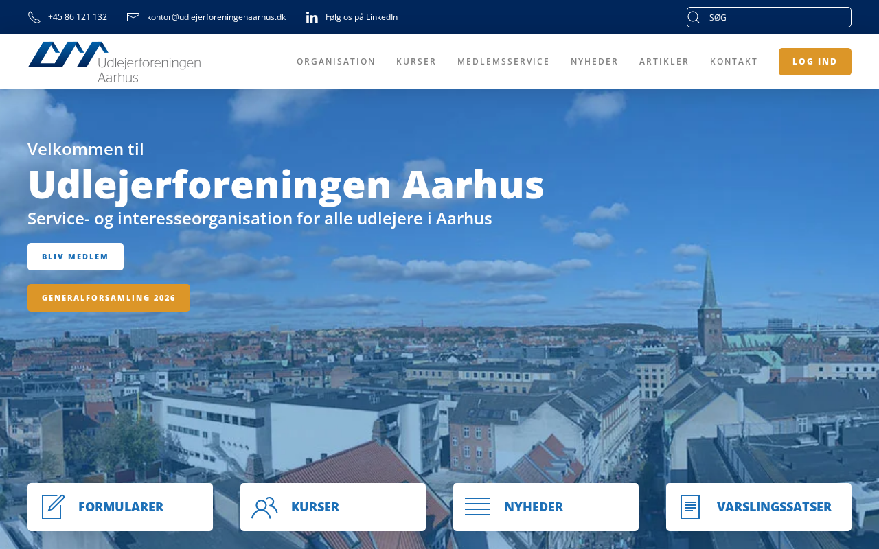Open the Organisation menu
Viewport: 879px width, 549px height.
(336, 62)
